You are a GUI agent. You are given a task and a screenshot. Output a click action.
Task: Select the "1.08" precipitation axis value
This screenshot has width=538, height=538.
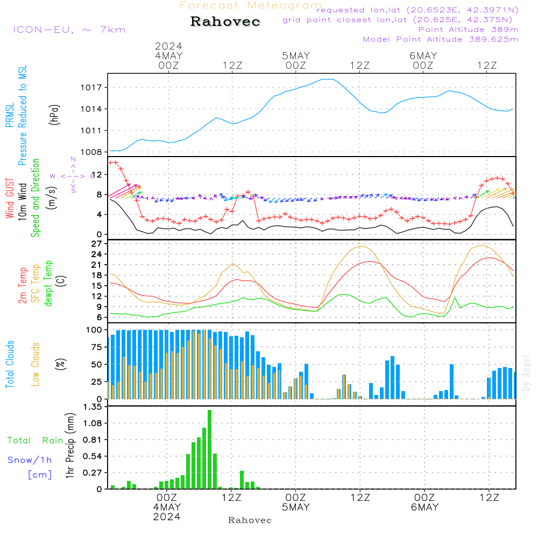(x=93, y=423)
